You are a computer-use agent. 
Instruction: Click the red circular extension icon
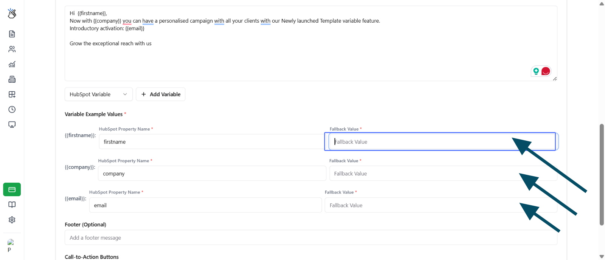click(x=546, y=71)
